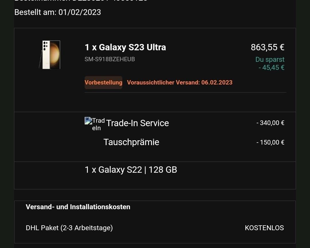Click the Voraussichtlicher Versand date text
310x248 pixels.
(180, 82)
